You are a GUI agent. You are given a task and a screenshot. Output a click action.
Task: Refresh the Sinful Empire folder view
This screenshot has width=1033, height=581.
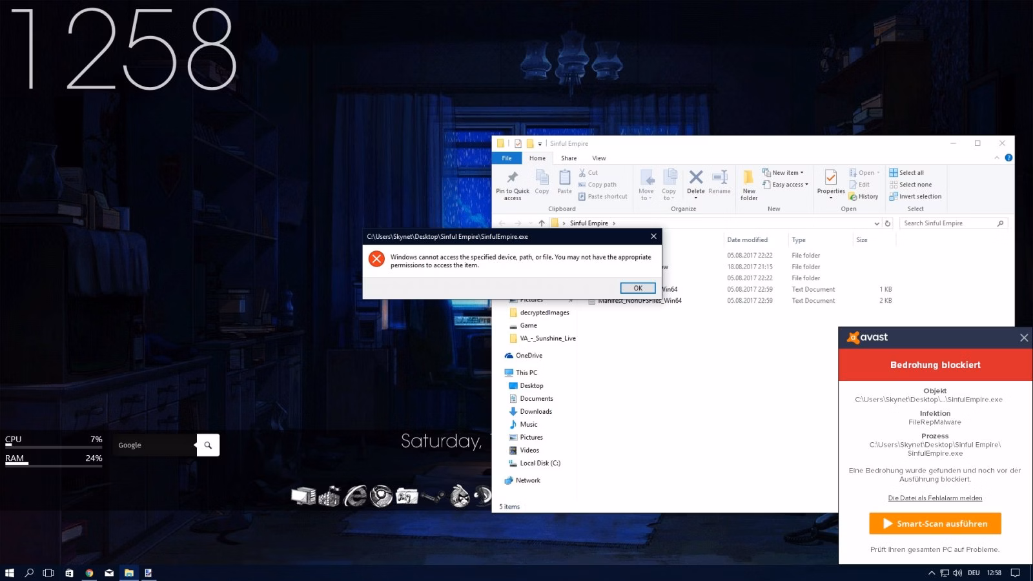tap(888, 223)
